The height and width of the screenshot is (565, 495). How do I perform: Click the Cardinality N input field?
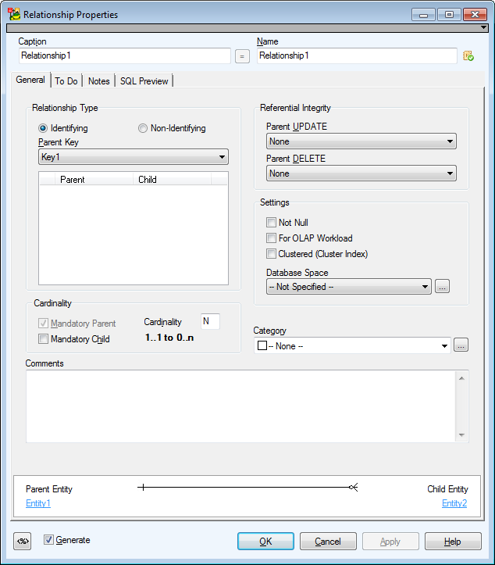coord(210,321)
